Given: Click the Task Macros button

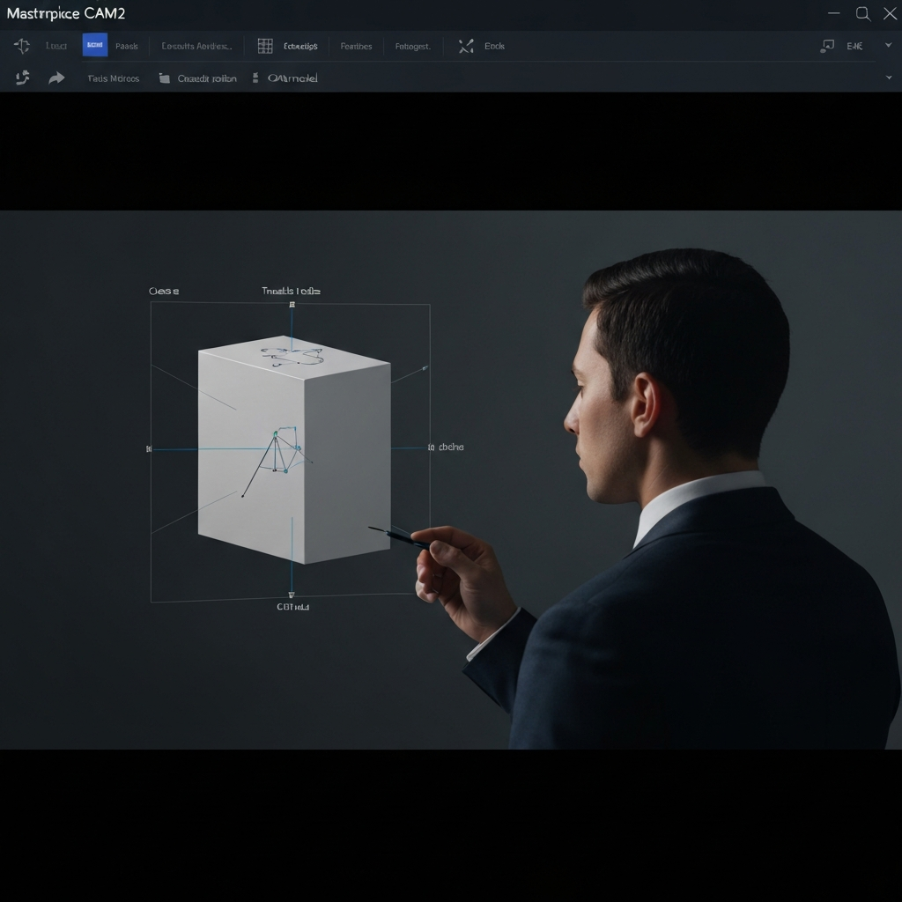Looking at the screenshot, I should [x=114, y=78].
